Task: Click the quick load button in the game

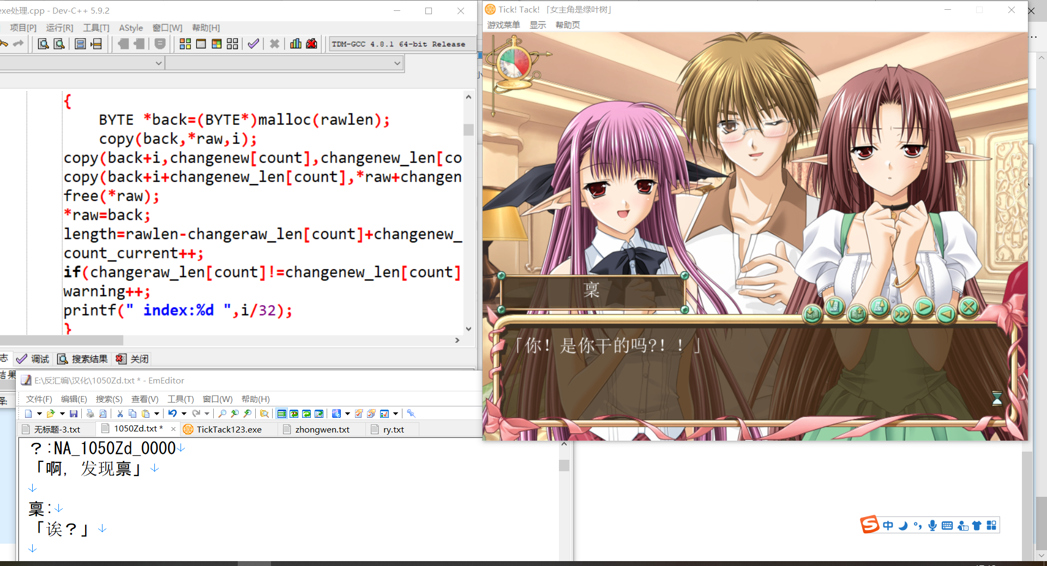Action: click(x=879, y=307)
